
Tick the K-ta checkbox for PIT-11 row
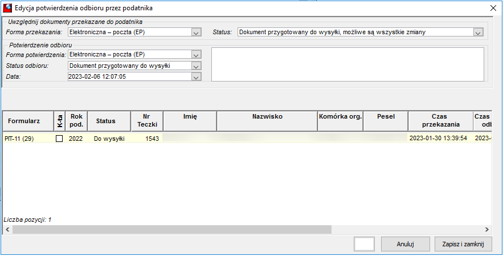[59, 139]
